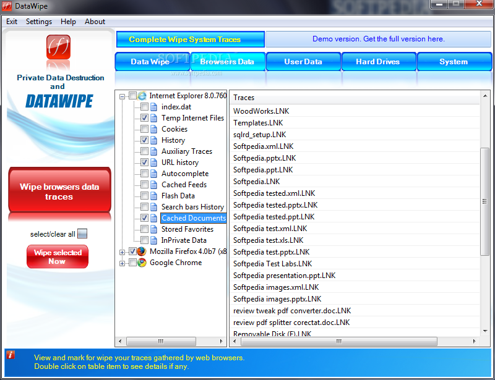The image size is (495, 380).
Task: Tick the Flash Data checkbox
Action: pyautogui.click(x=144, y=195)
